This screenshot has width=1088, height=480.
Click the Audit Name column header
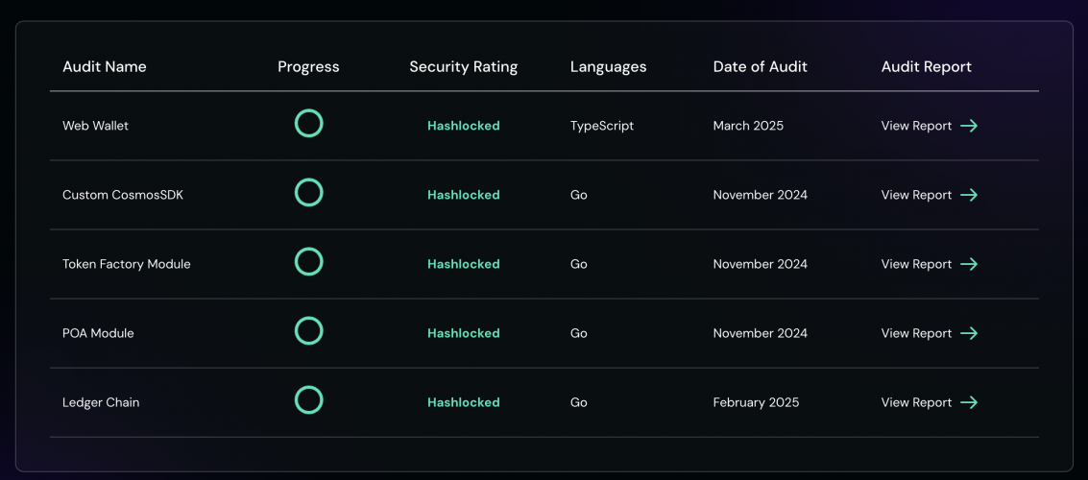click(x=104, y=66)
